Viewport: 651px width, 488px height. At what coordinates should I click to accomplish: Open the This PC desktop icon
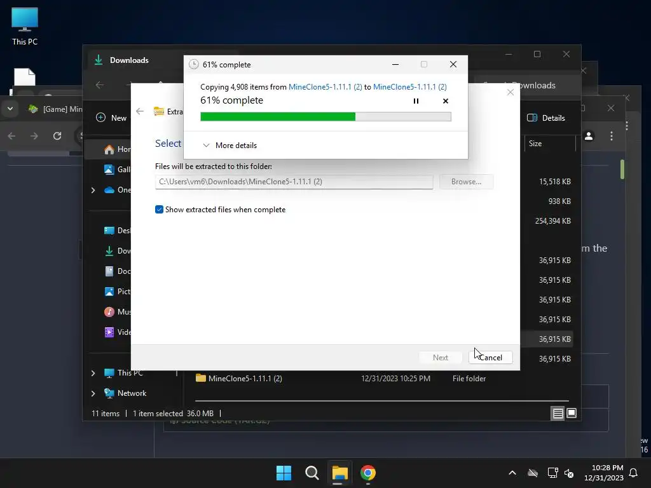[25, 25]
